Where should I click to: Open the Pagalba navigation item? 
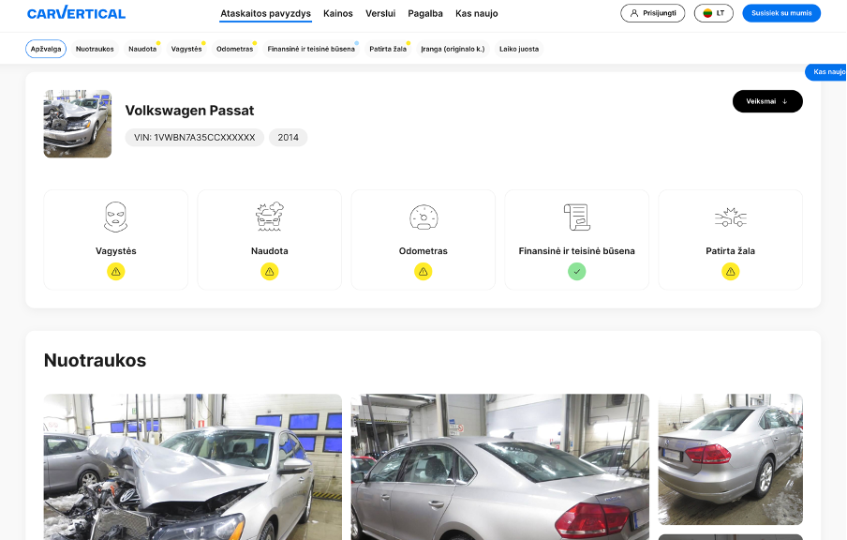(x=425, y=13)
